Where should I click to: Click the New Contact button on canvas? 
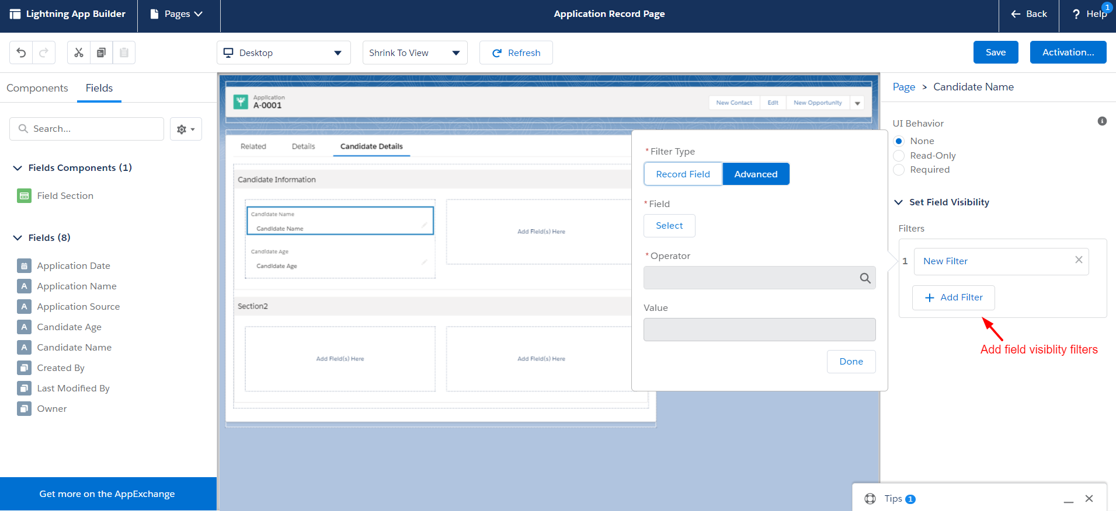[x=734, y=103]
